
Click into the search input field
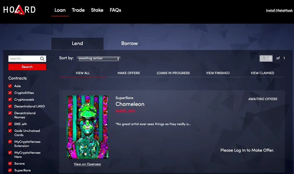pos(24,59)
